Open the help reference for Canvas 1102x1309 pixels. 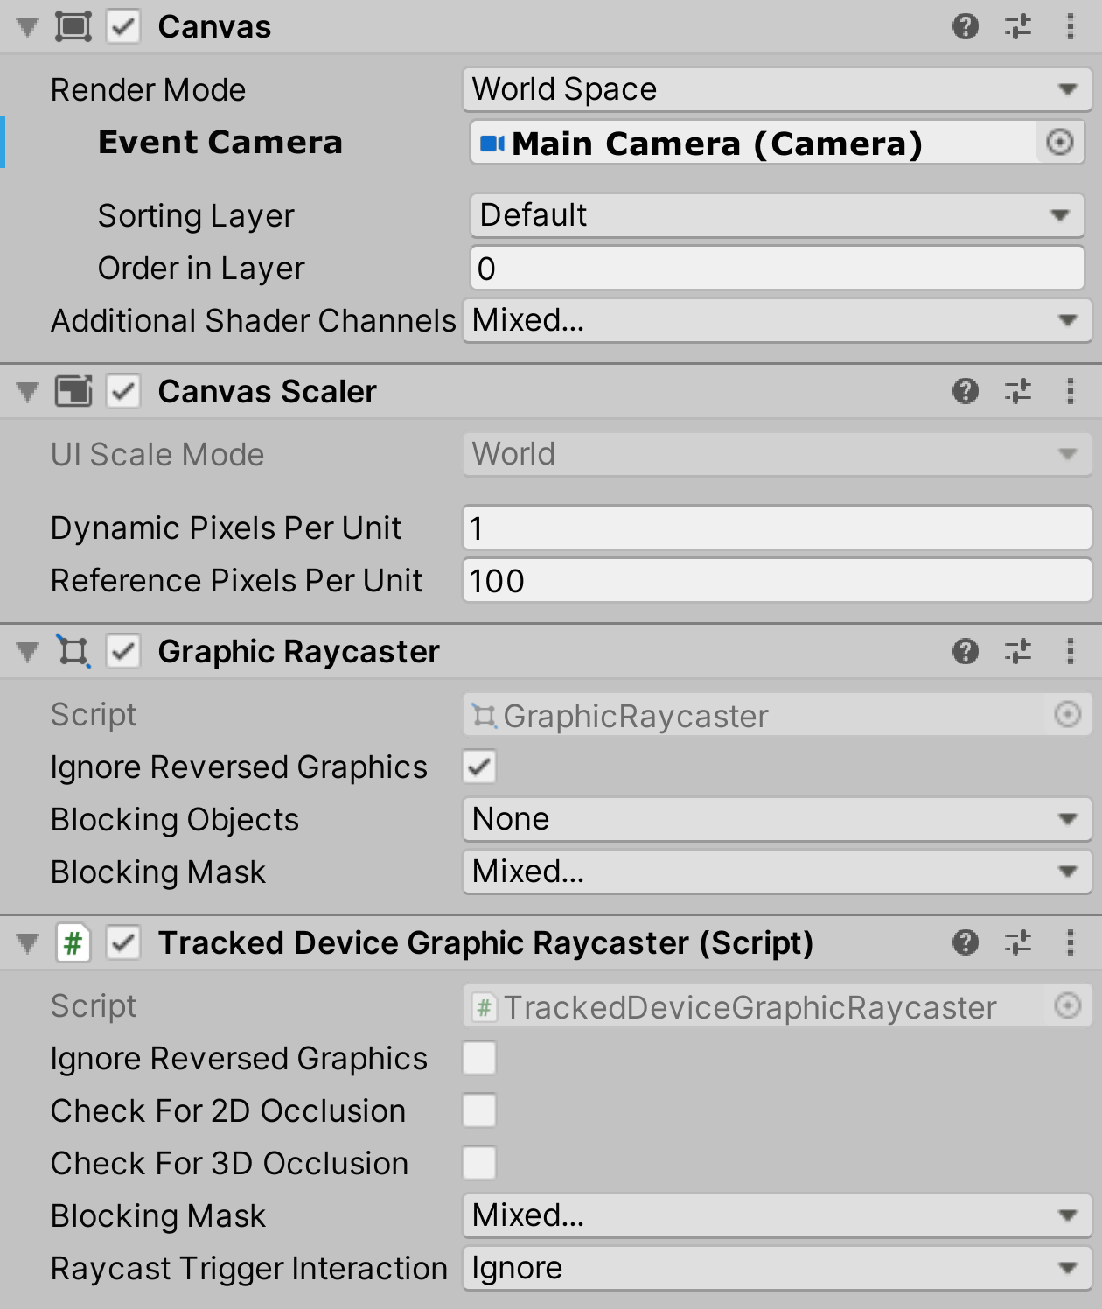pos(966,26)
